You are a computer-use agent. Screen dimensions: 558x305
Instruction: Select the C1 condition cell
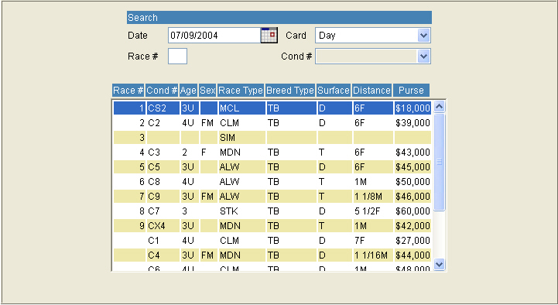pyautogui.click(x=163, y=241)
